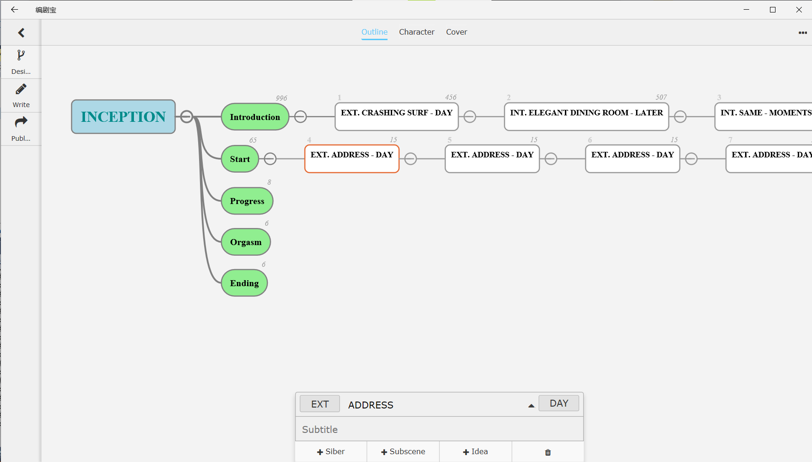Screen dimensions: 812x462
Task: Select the INCEPTION root node
Action: pyautogui.click(x=123, y=117)
